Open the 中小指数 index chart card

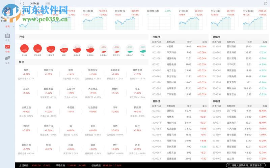(95, 19)
